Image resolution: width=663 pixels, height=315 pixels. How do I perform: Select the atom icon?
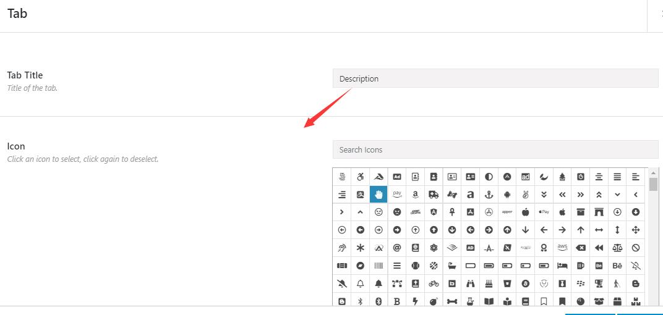pos(434,248)
